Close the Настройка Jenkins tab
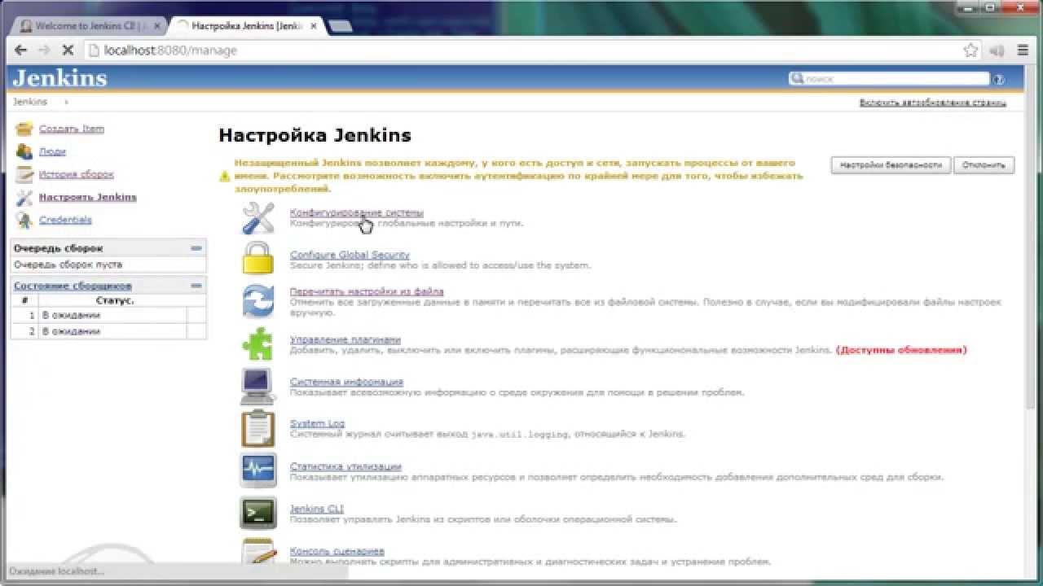Screen dimensions: 1043x586 click(314, 26)
